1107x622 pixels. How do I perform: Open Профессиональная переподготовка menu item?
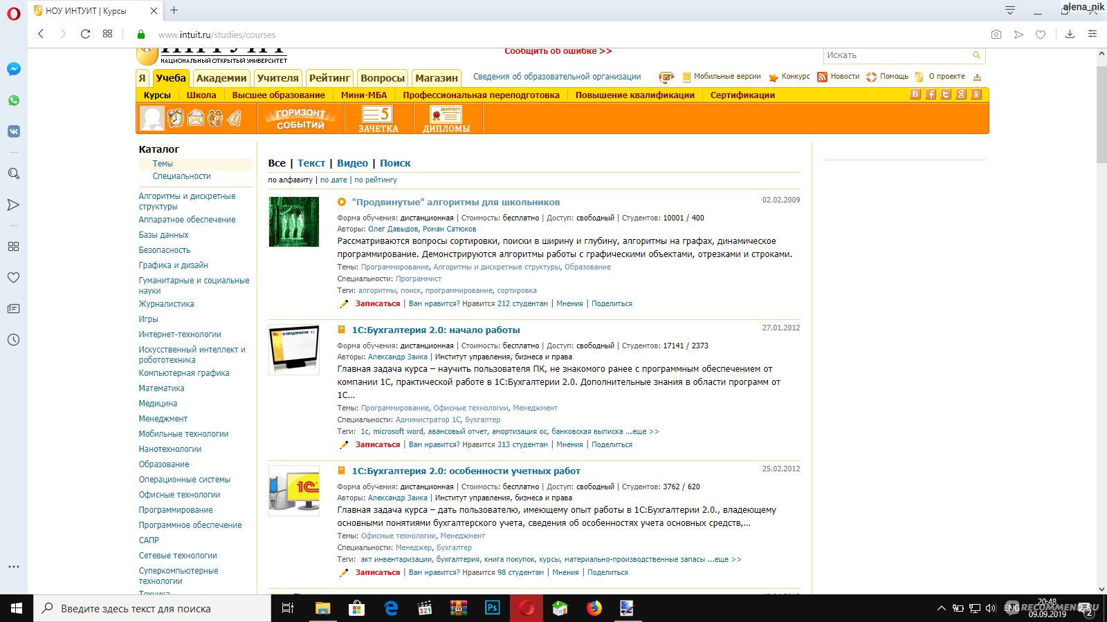pyautogui.click(x=481, y=95)
